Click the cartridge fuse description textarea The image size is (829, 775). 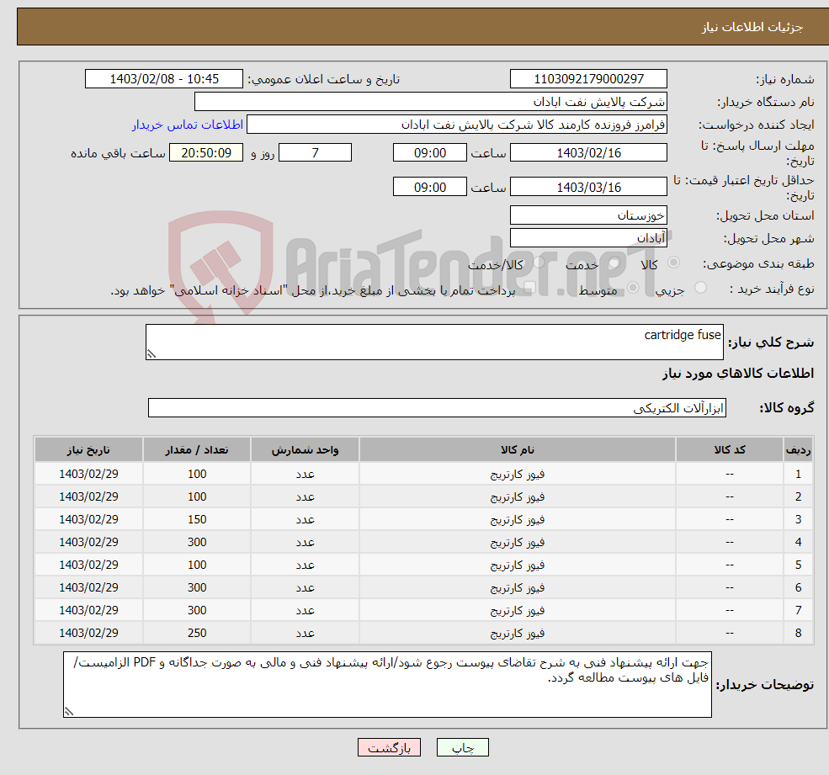[x=434, y=342]
